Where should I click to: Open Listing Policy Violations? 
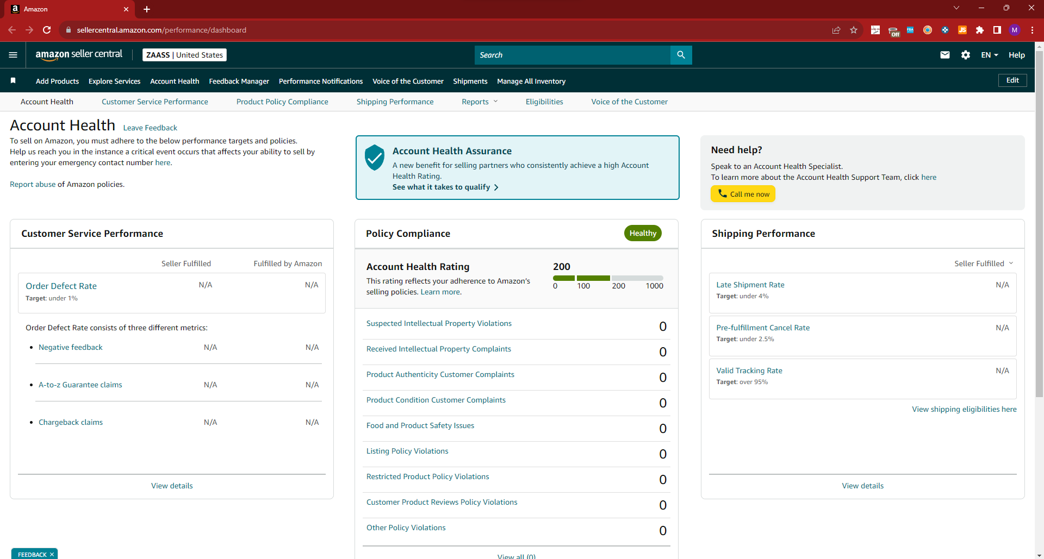[407, 451]
